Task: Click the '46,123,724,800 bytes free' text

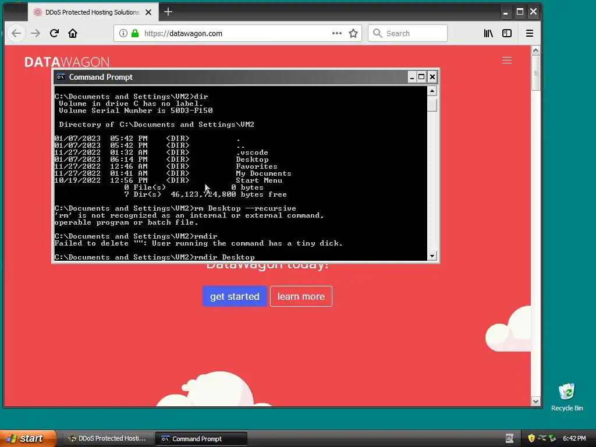Action: (228, 194)
